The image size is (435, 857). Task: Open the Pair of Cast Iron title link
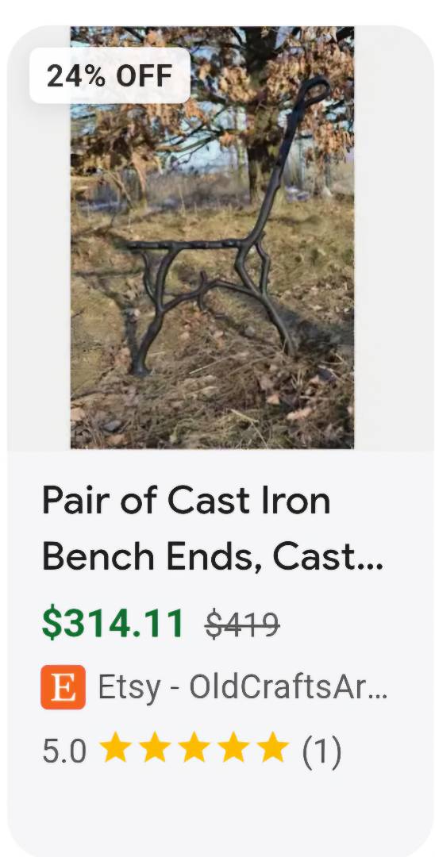click(187, 501)
